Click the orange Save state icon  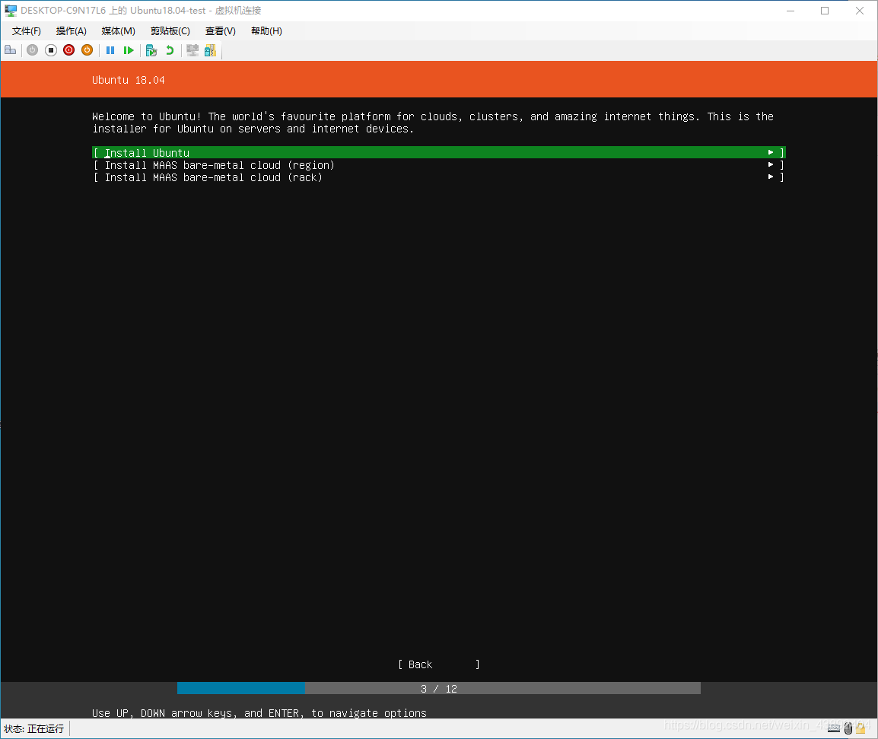(x=87, y=50)
